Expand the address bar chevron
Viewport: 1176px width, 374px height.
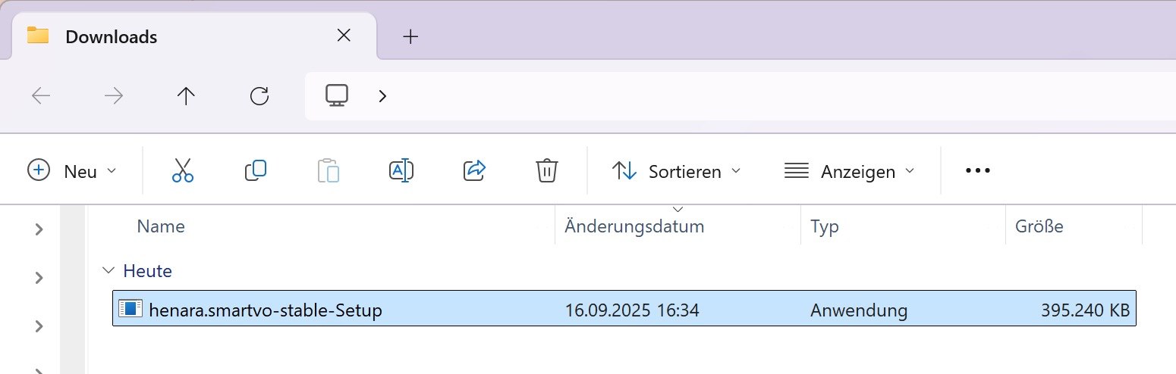tap(382, 96)
